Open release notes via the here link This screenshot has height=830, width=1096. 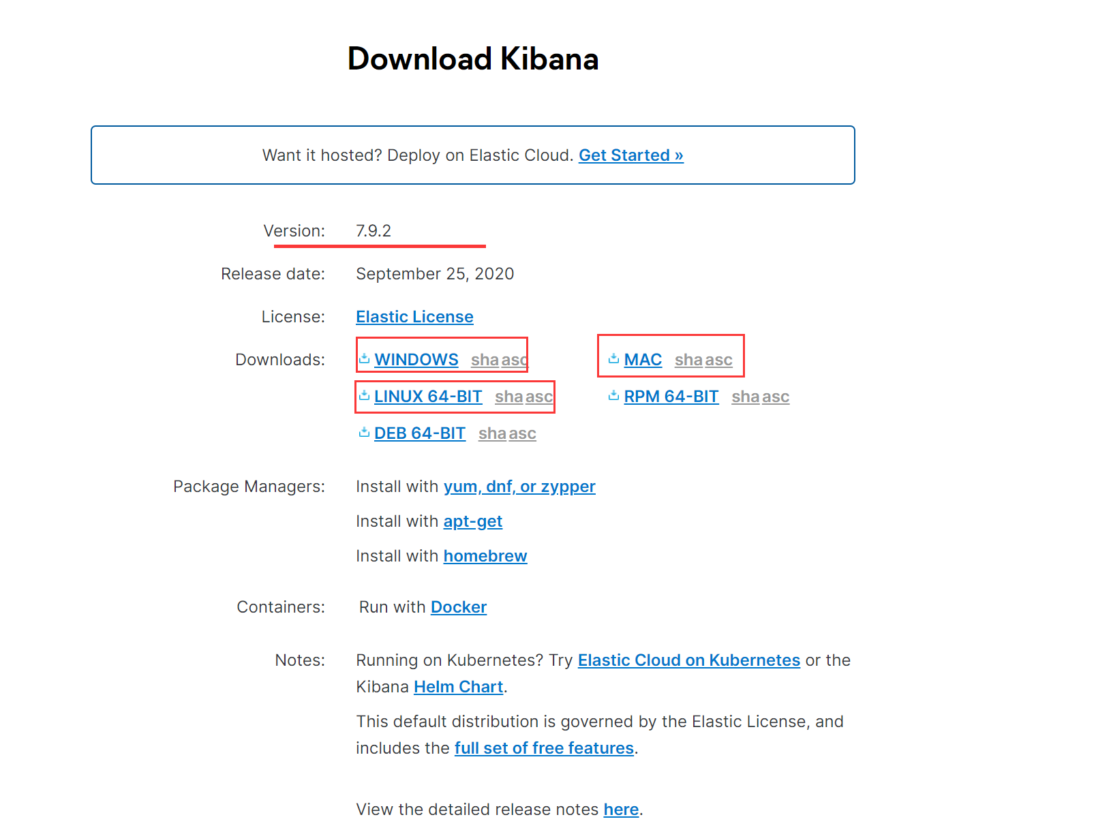(x=622, y=810)
